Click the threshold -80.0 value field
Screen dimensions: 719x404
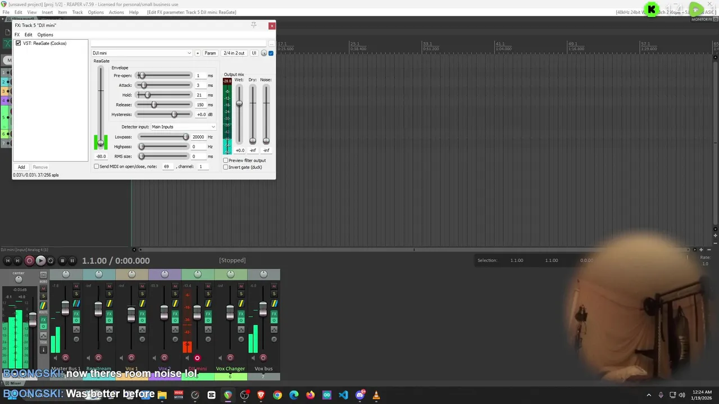101,157
